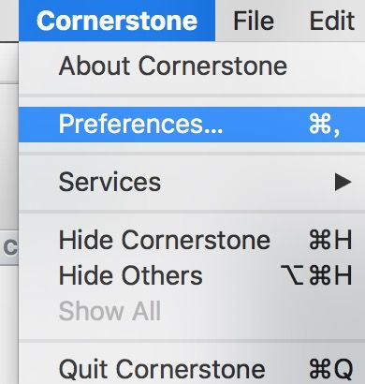
Task: Click the ⌘Q shortcut beside Quit Cornerstone
Action: coord(330,369)
